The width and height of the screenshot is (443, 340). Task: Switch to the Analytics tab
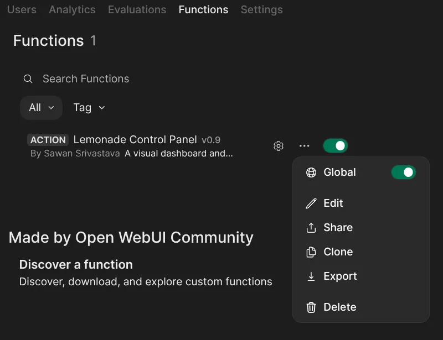point(72,9)
